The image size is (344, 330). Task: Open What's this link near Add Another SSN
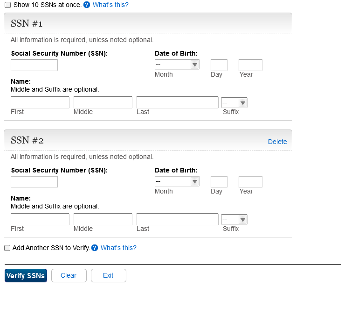pos(118,248)
